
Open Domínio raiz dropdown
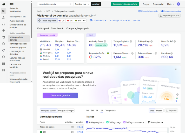[x=82, y=4]
